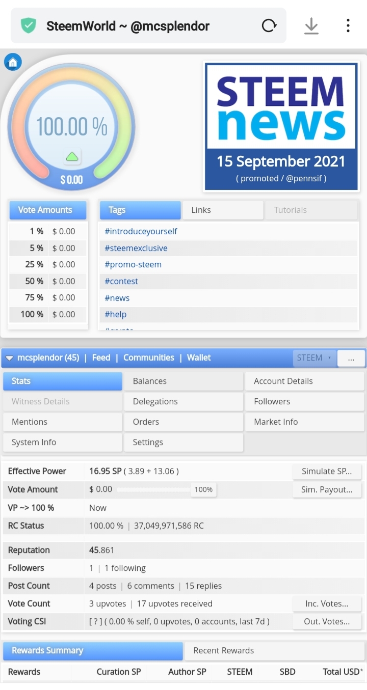Open the Followers tab
367x690 pixels.
click(x=305, y=401)
